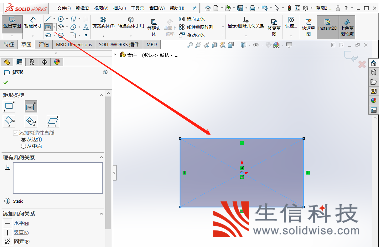Select the sketch Text (A) tool
The height and width of the screenshot is (247, 379).
tap(86, 27)
